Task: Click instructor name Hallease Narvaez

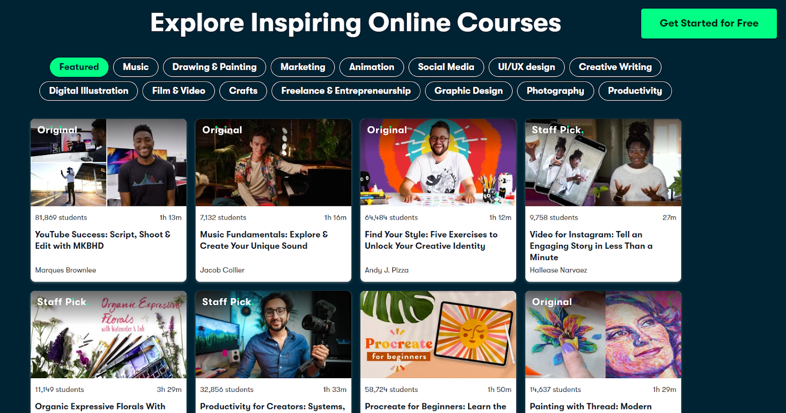Action: [558, 270]
